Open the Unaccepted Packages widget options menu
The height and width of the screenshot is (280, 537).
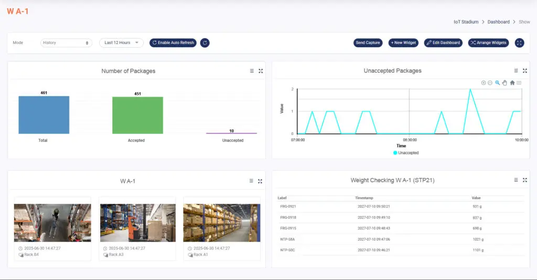(516, 71)
